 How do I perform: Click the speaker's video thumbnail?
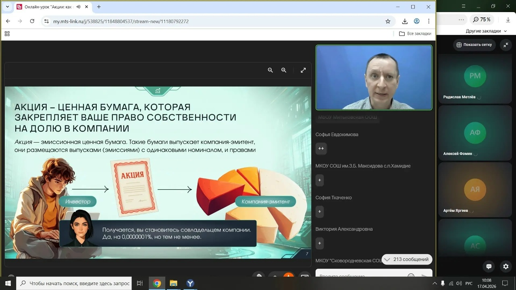(x=374, y=77)
